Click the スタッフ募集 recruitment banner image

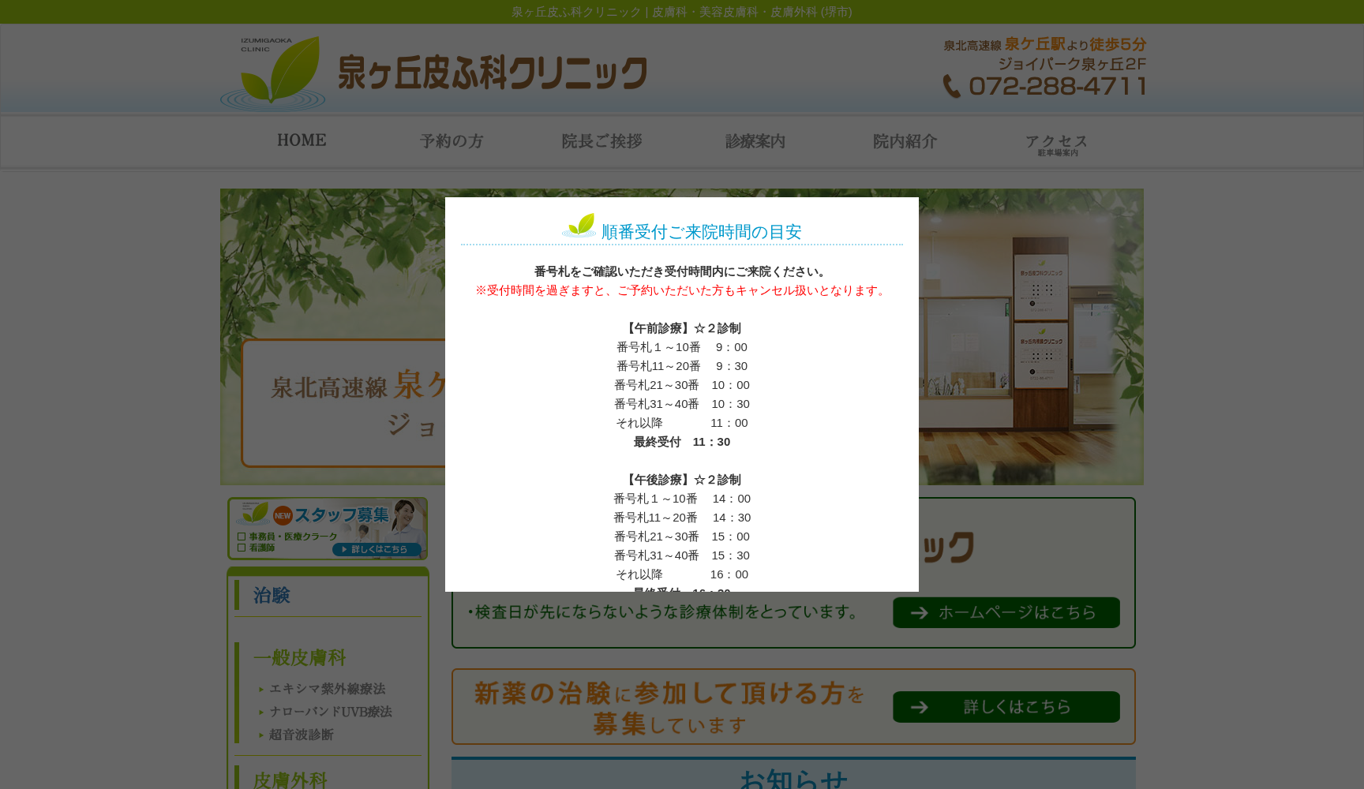pyautogui.click(x=327, y=529)
